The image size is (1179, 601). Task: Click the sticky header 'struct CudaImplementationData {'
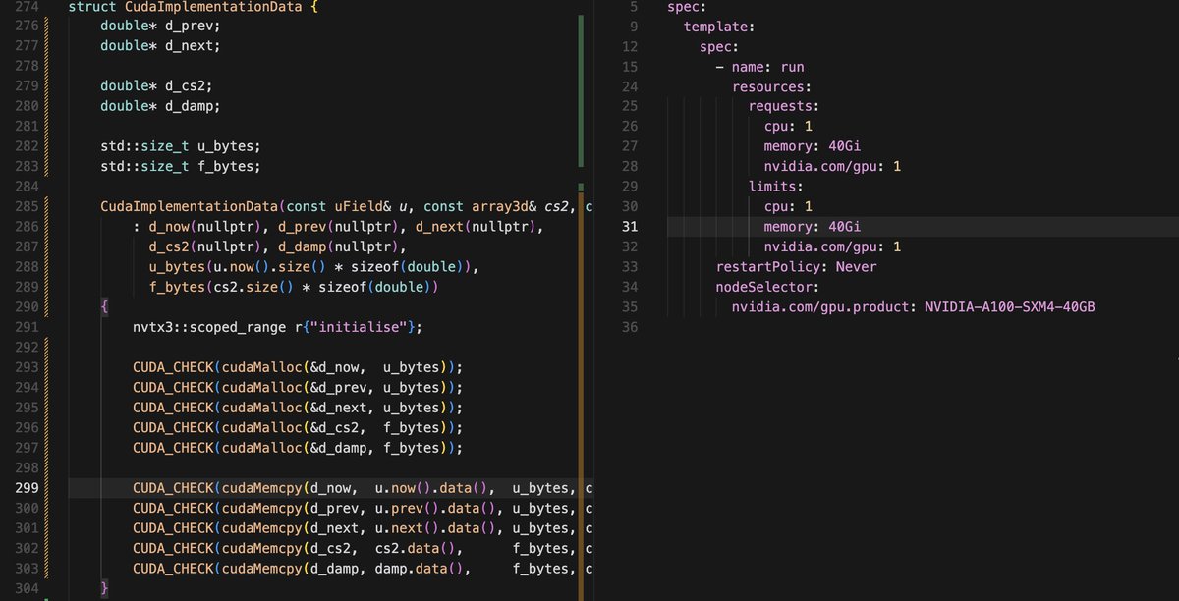tap(193, 7)
